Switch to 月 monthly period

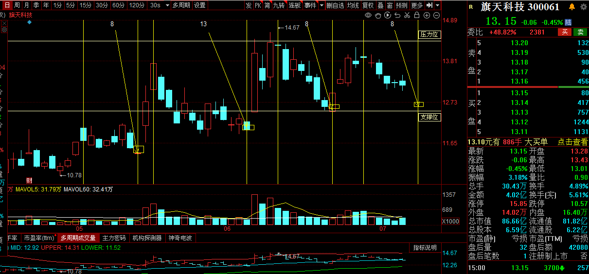click(26, 5)
